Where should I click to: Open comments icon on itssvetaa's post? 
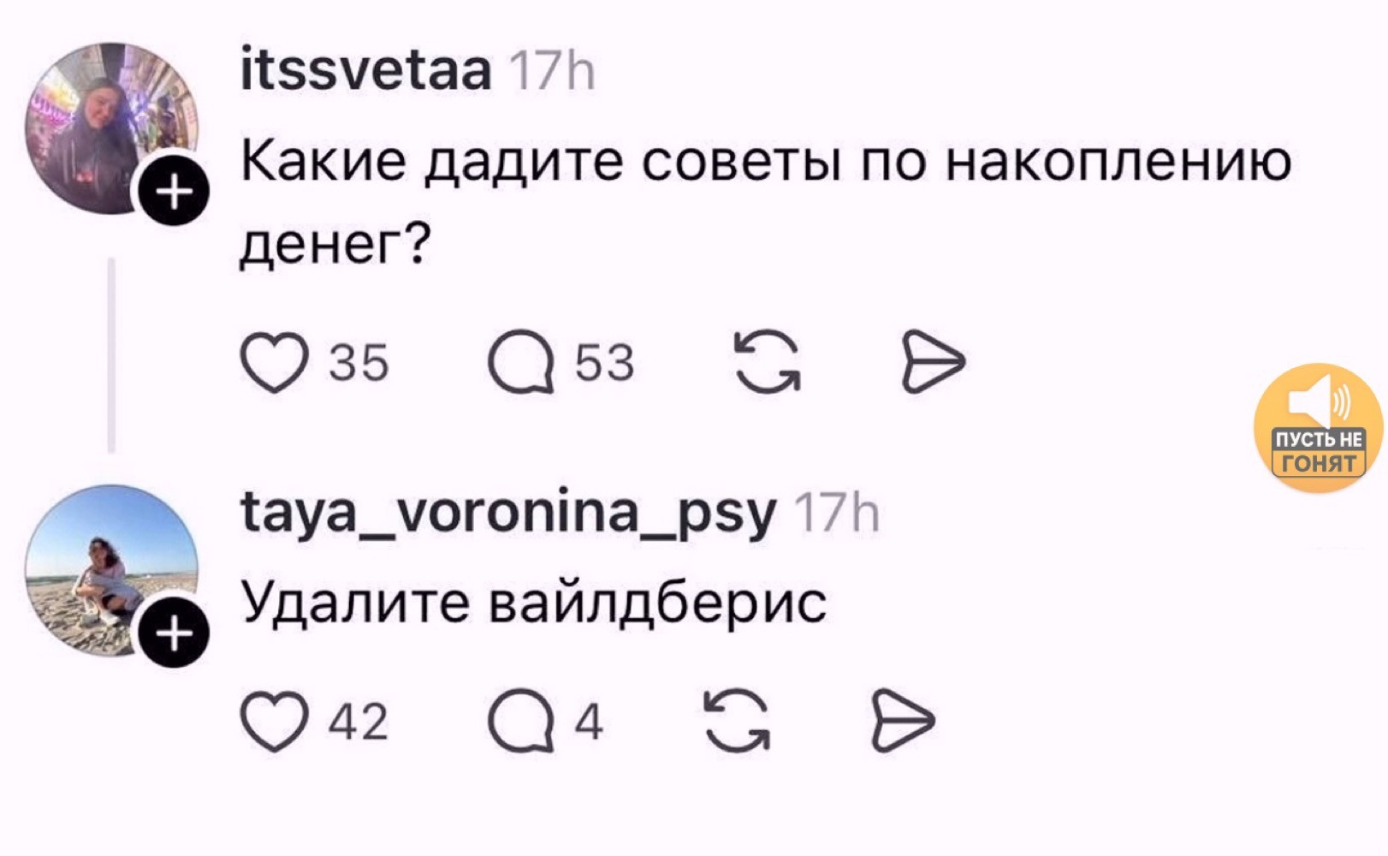click(520, 362)
